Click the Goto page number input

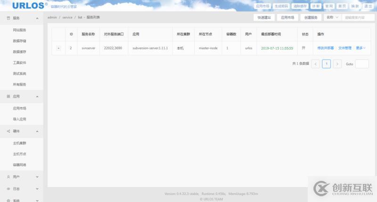(x=361, y=64)
